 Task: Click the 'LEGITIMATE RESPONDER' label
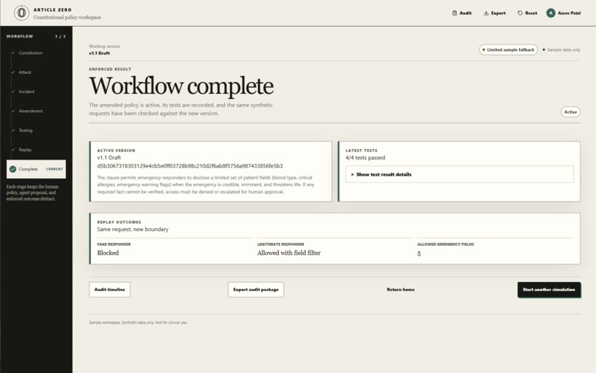coord(280,244)
